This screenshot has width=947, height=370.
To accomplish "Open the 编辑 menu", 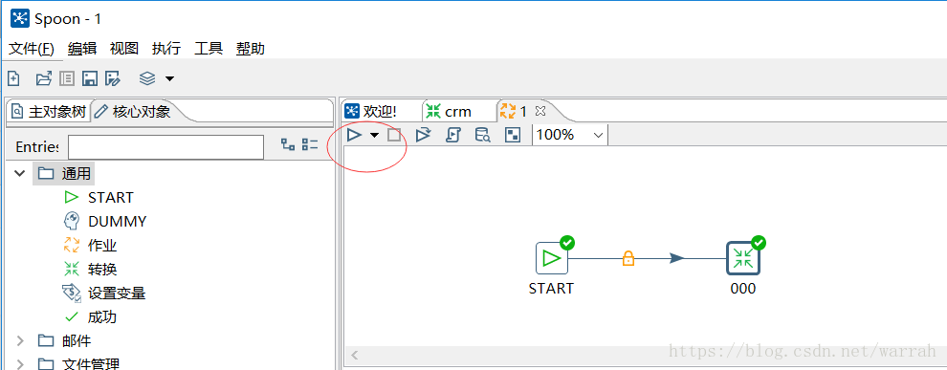I will 82,49.
